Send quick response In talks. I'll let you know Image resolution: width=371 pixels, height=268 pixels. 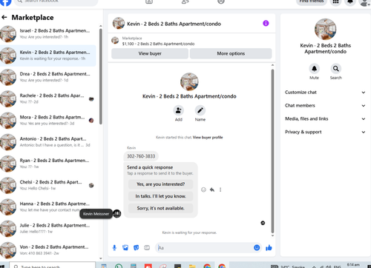click(x=160, y=196)
